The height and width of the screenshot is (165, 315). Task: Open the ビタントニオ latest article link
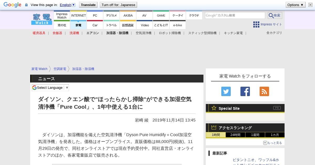[256, 162]
